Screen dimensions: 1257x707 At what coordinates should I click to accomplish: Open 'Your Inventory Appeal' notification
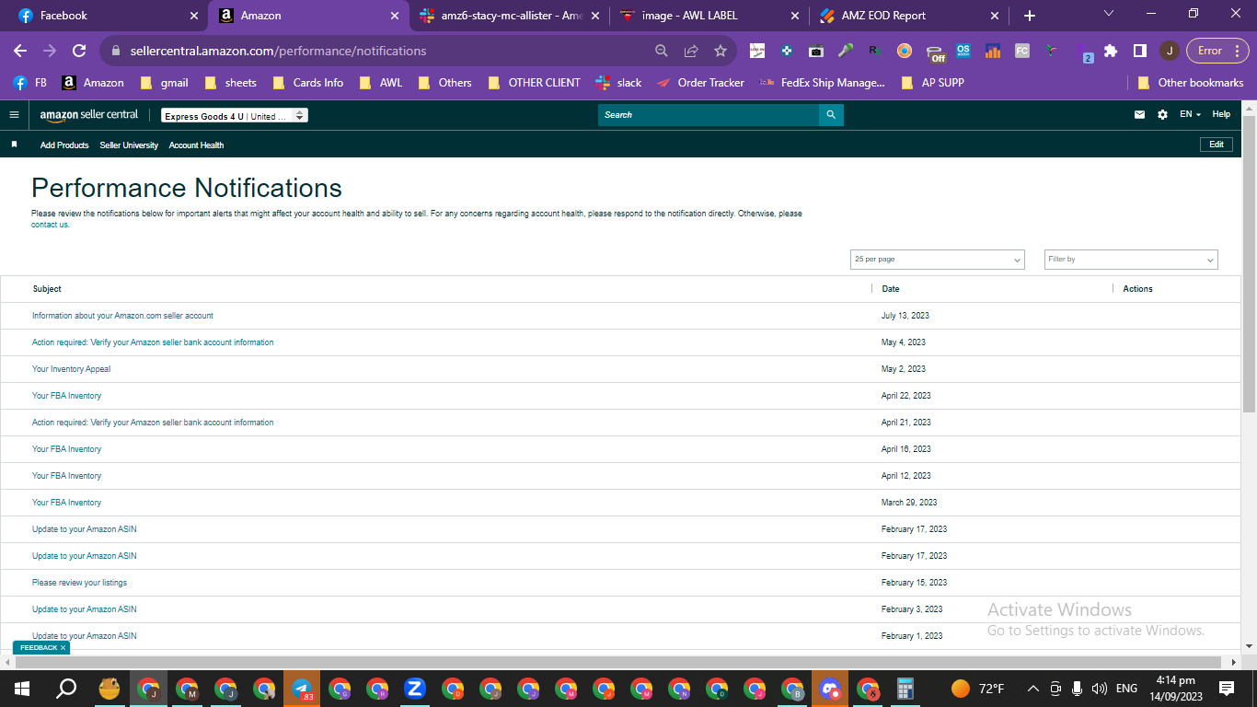pos(71,369)
